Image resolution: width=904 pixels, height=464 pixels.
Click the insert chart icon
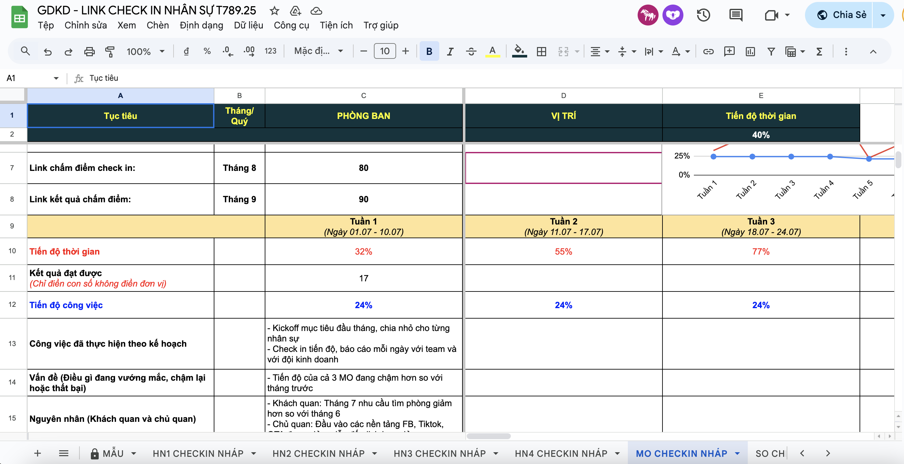pos(750,52)
